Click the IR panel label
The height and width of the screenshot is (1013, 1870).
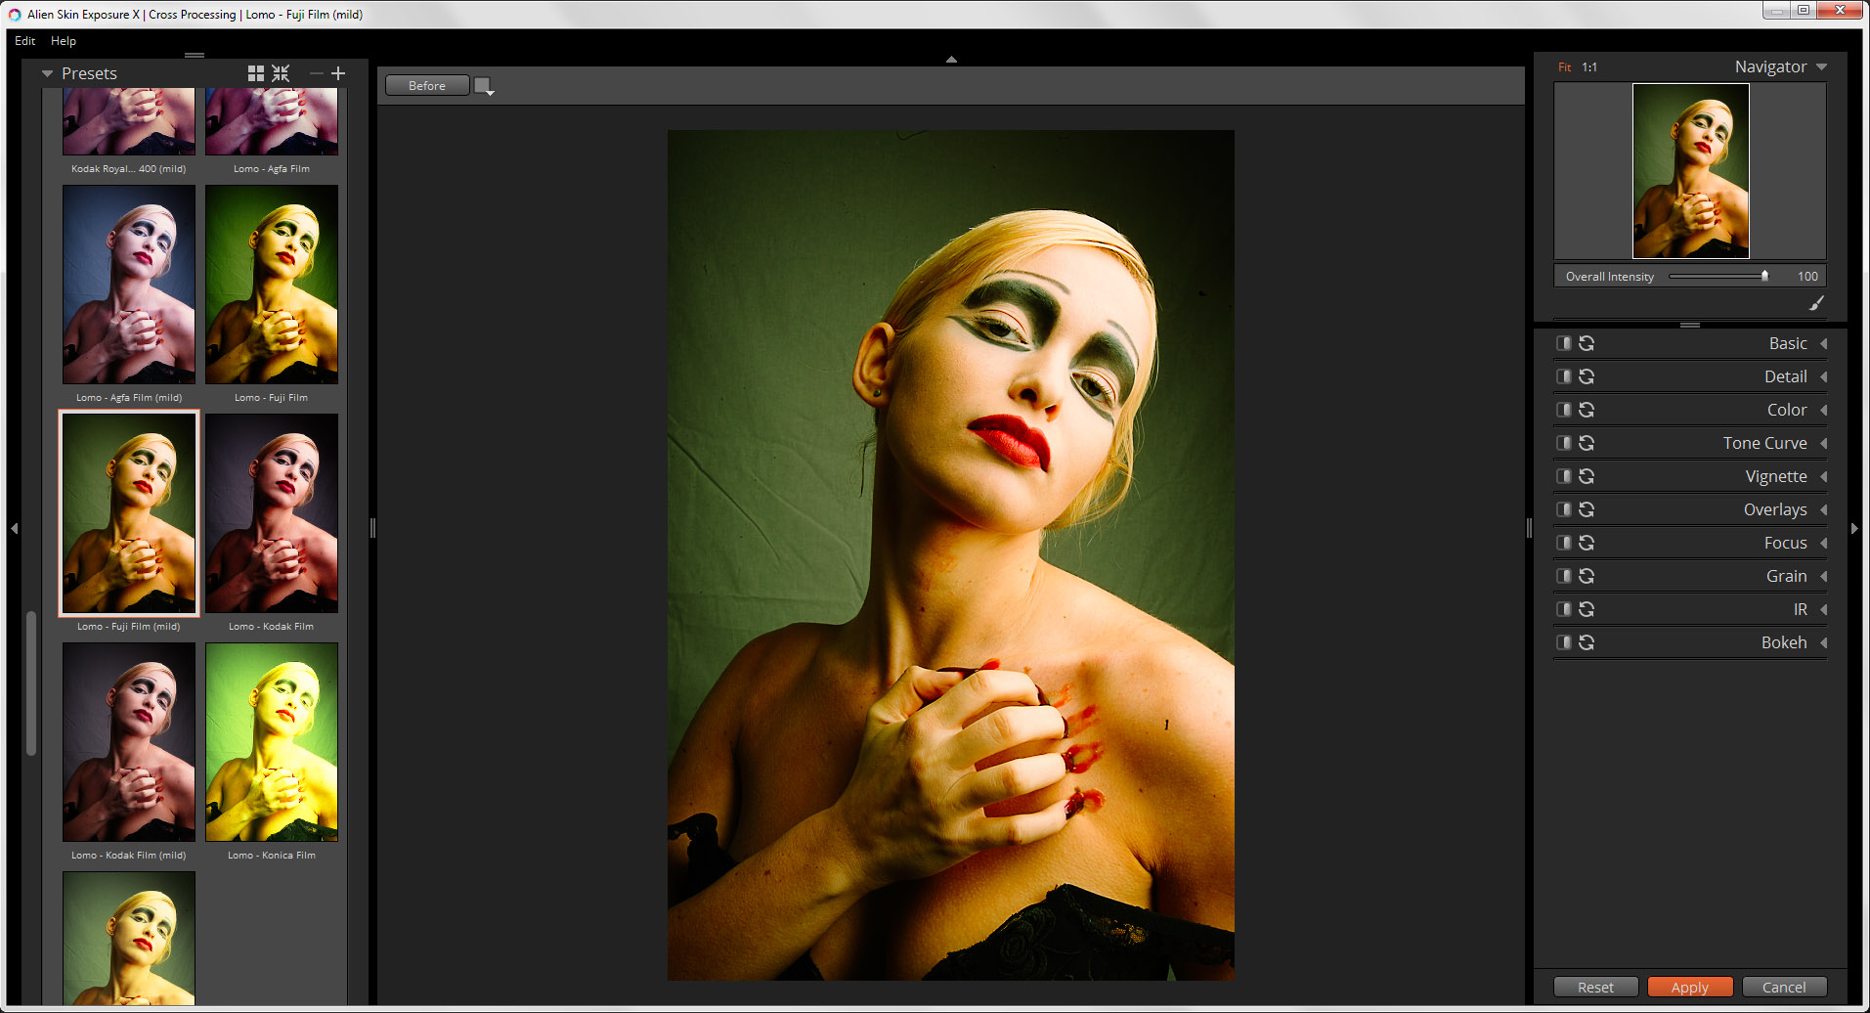(x=1800, y=609)
